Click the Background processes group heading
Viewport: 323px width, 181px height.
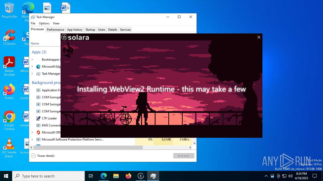(x=46, y=83)
